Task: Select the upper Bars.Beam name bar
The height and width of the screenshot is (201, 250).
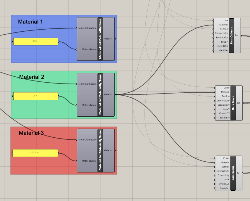Action: click(x=233, y=103)
